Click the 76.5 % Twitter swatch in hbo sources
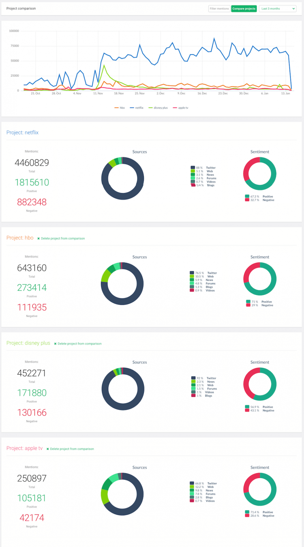 click(192, 273)
